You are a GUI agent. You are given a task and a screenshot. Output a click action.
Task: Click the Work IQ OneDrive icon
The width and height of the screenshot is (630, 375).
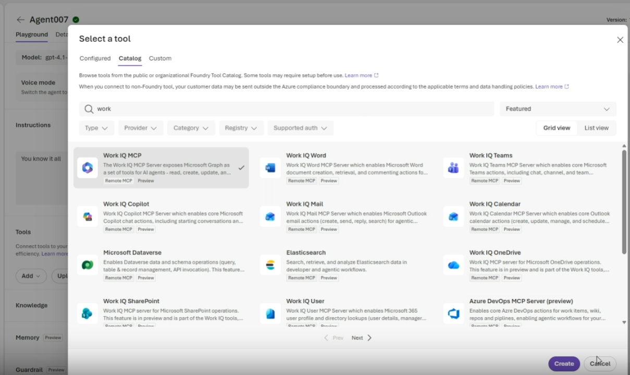click(x=453, y=265)
